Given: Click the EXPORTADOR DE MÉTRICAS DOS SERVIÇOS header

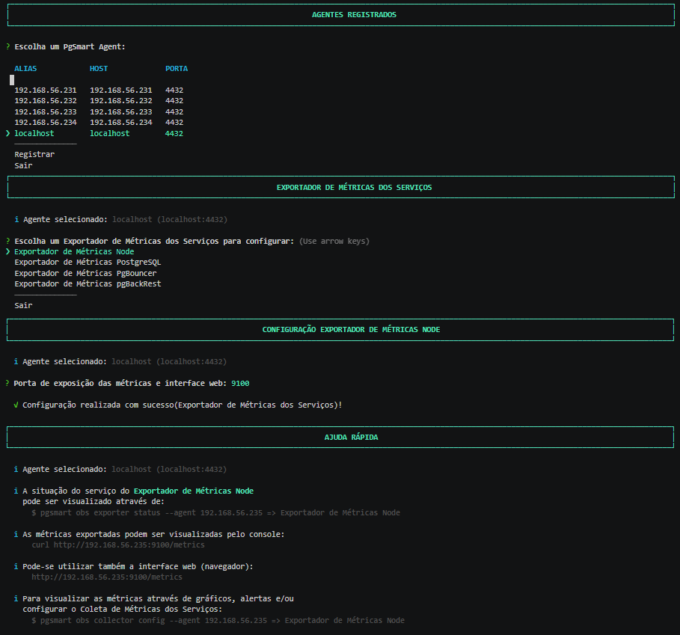Looking at the screenshot, I should 354,188.
